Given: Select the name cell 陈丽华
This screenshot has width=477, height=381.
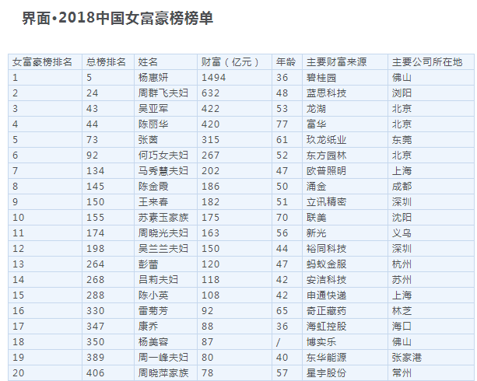Looking at the screenshot, I should pyautogui.click(x=153, y=124).
